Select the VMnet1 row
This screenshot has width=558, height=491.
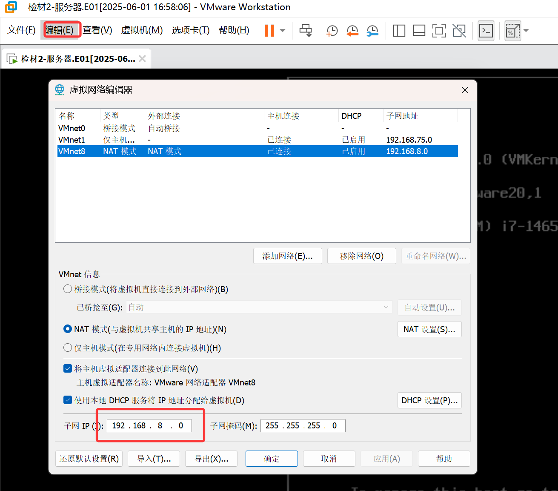pyautogui.click(x=258, y=140)
